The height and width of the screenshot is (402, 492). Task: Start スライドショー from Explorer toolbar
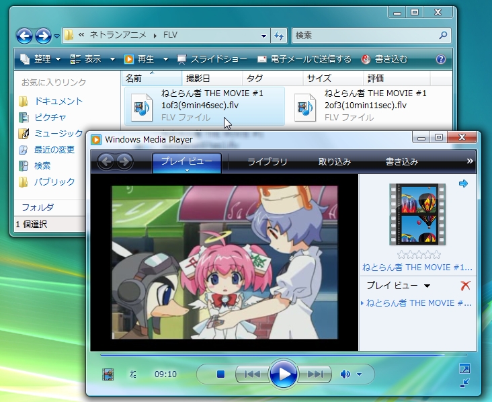[212, 59]
